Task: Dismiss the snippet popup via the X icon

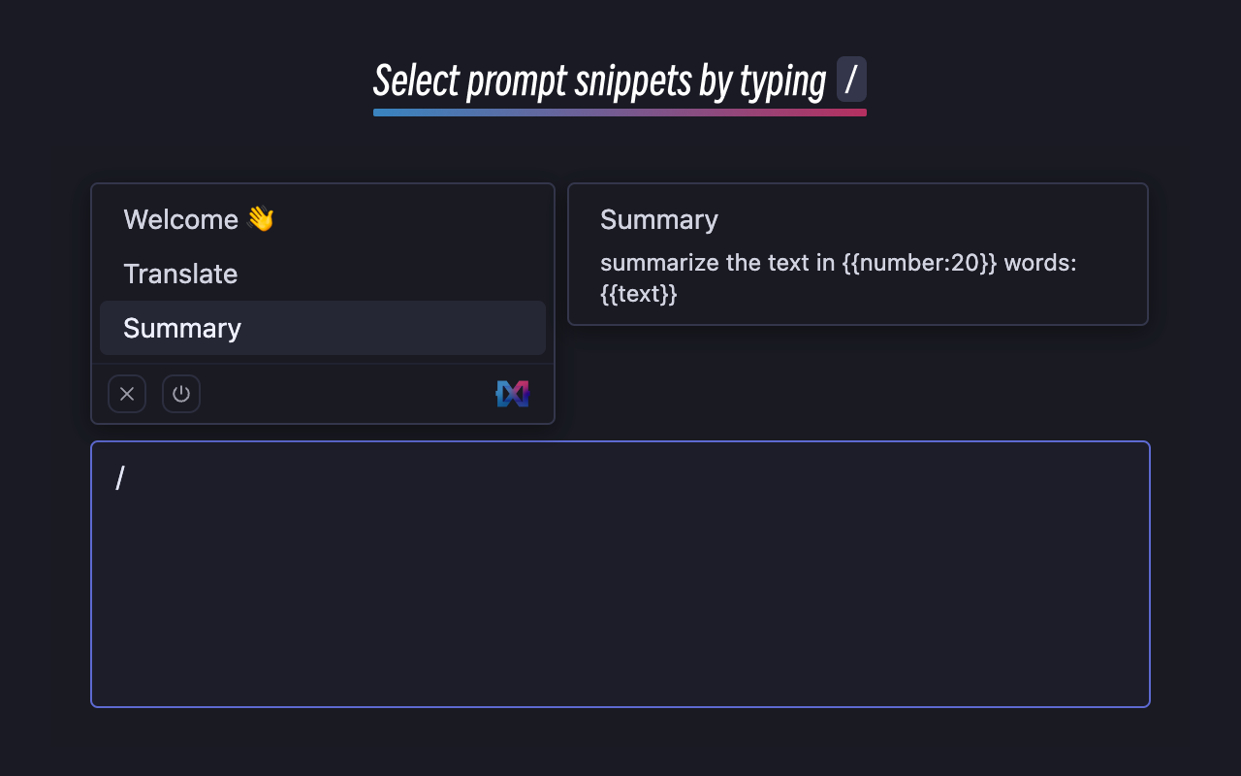Action: 126,394
